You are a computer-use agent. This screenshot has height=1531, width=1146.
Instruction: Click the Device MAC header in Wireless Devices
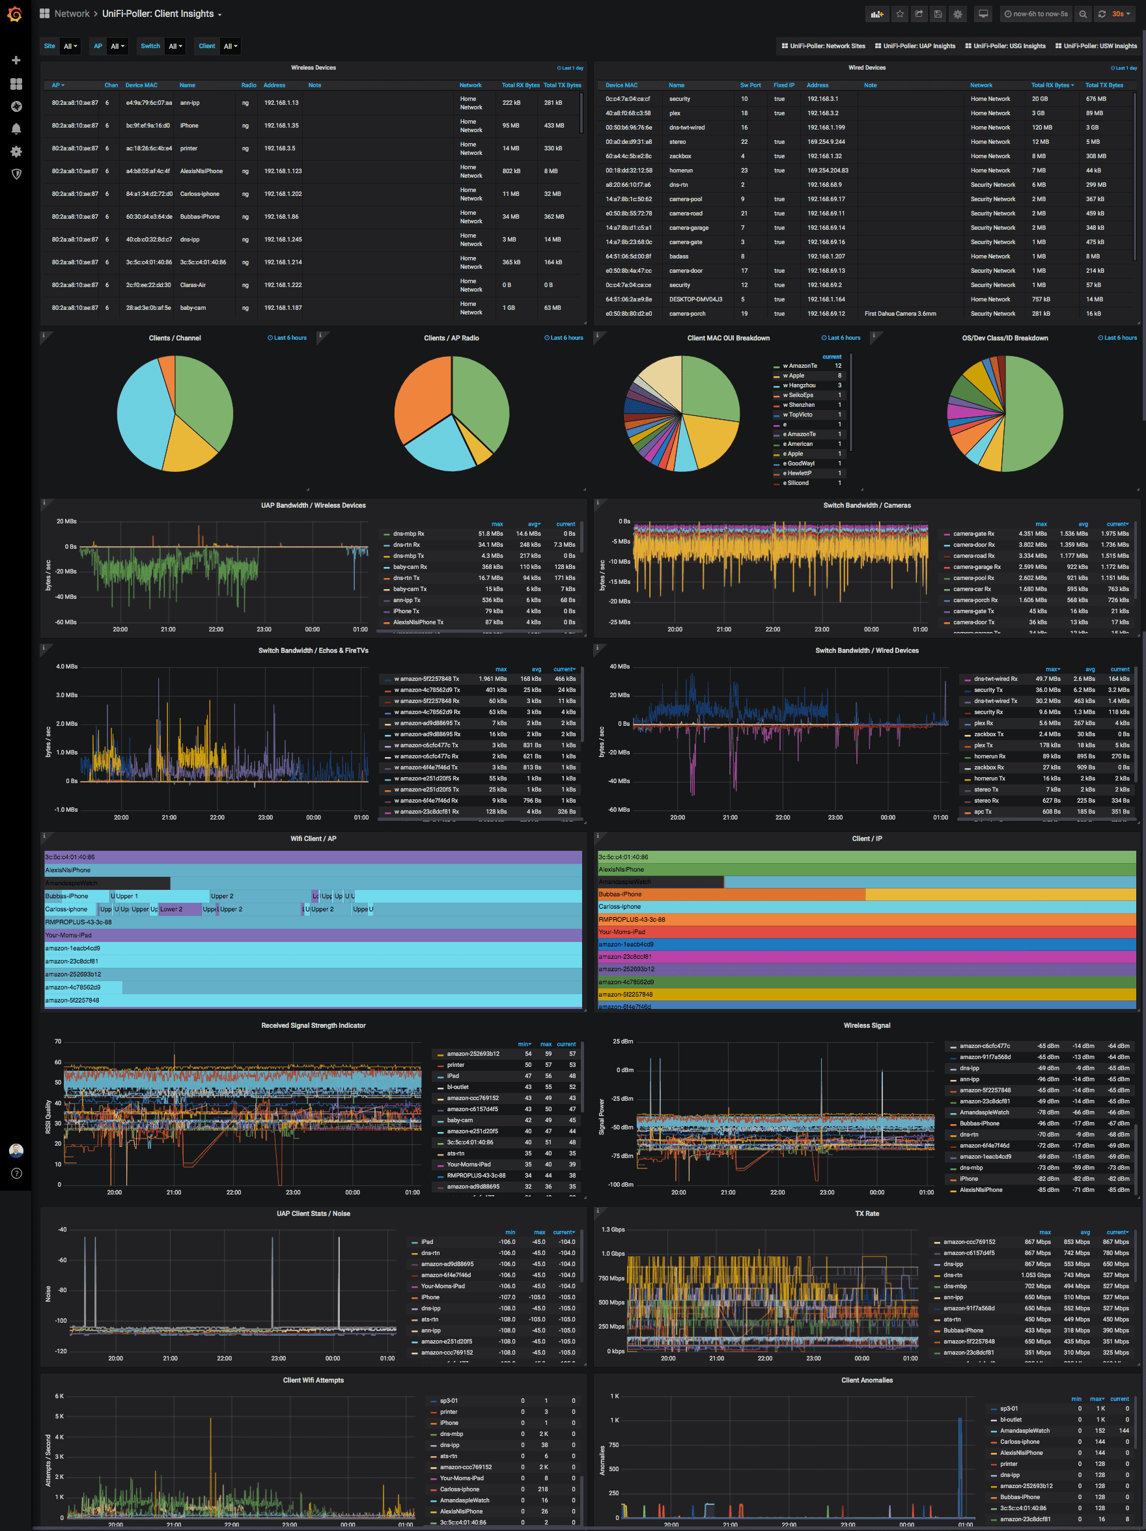[141, 85]
